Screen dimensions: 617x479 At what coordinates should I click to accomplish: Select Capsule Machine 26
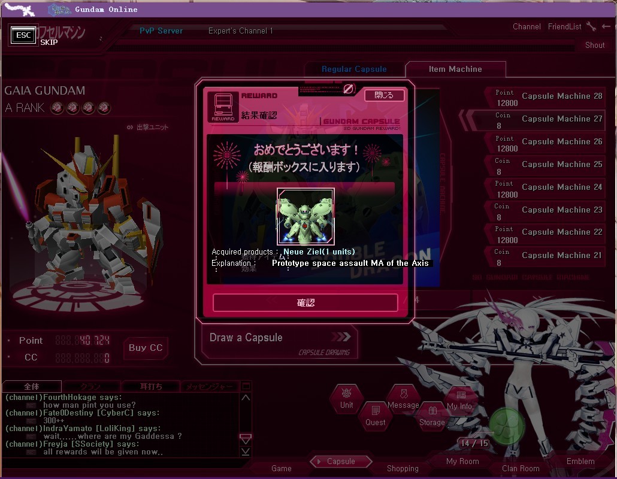[545, 143]
